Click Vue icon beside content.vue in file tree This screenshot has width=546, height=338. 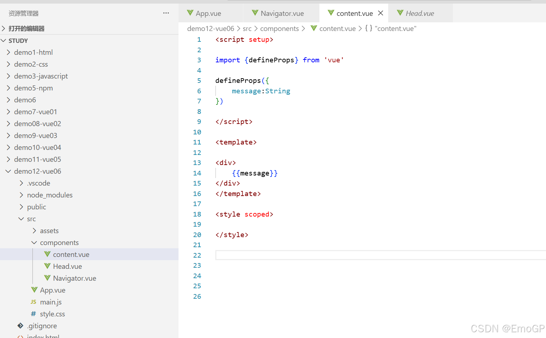(x=47, y=254)
